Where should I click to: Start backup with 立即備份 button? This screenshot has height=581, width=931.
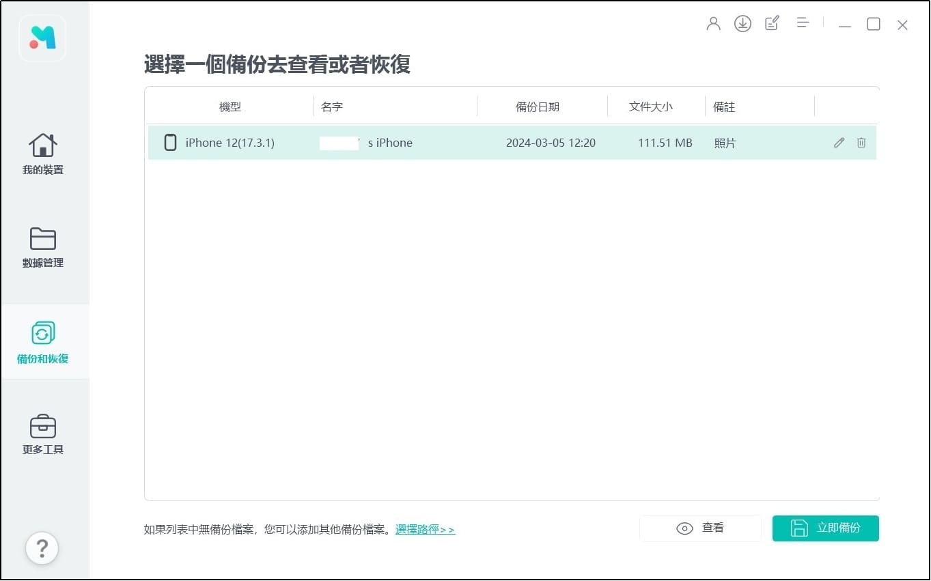click(x=825, y=528)
